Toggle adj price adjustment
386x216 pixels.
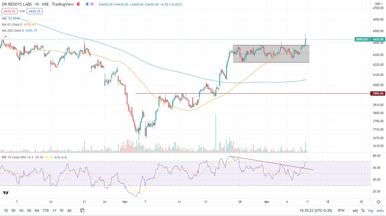[354, 211]
